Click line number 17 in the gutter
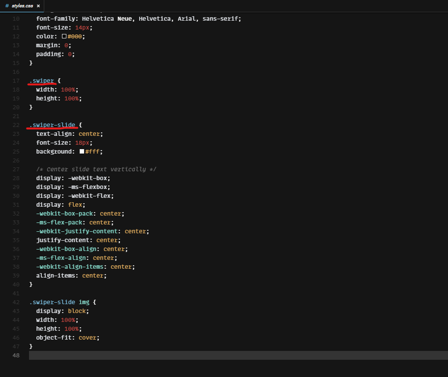Screen dimensions: 448x377 tap(16, 80)
